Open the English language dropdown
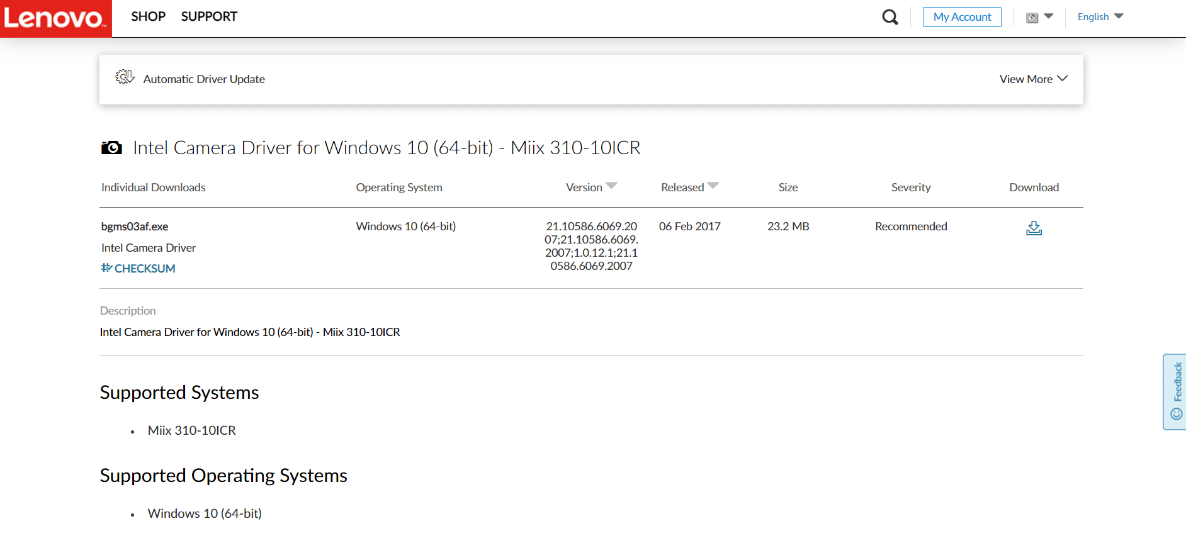 [1100, 17]
